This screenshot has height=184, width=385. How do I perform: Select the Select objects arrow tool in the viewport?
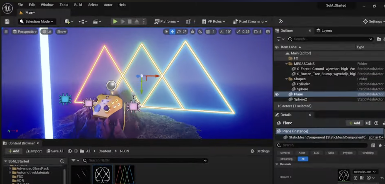166,32
